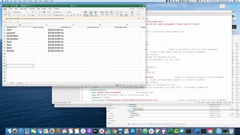The image size is (240, 135).
Task: Click the search icon in Excel title bar
Action: coord(141,6)
